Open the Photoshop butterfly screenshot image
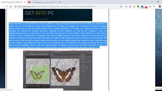The image size is (162, 91). (58, 70)
